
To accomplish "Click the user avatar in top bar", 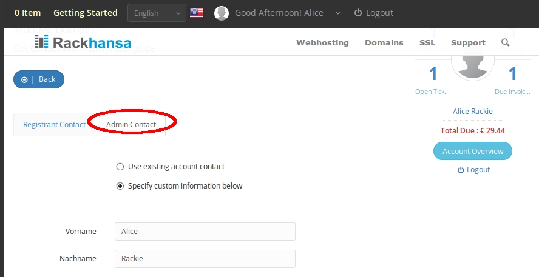I will (x=222, y=13).
